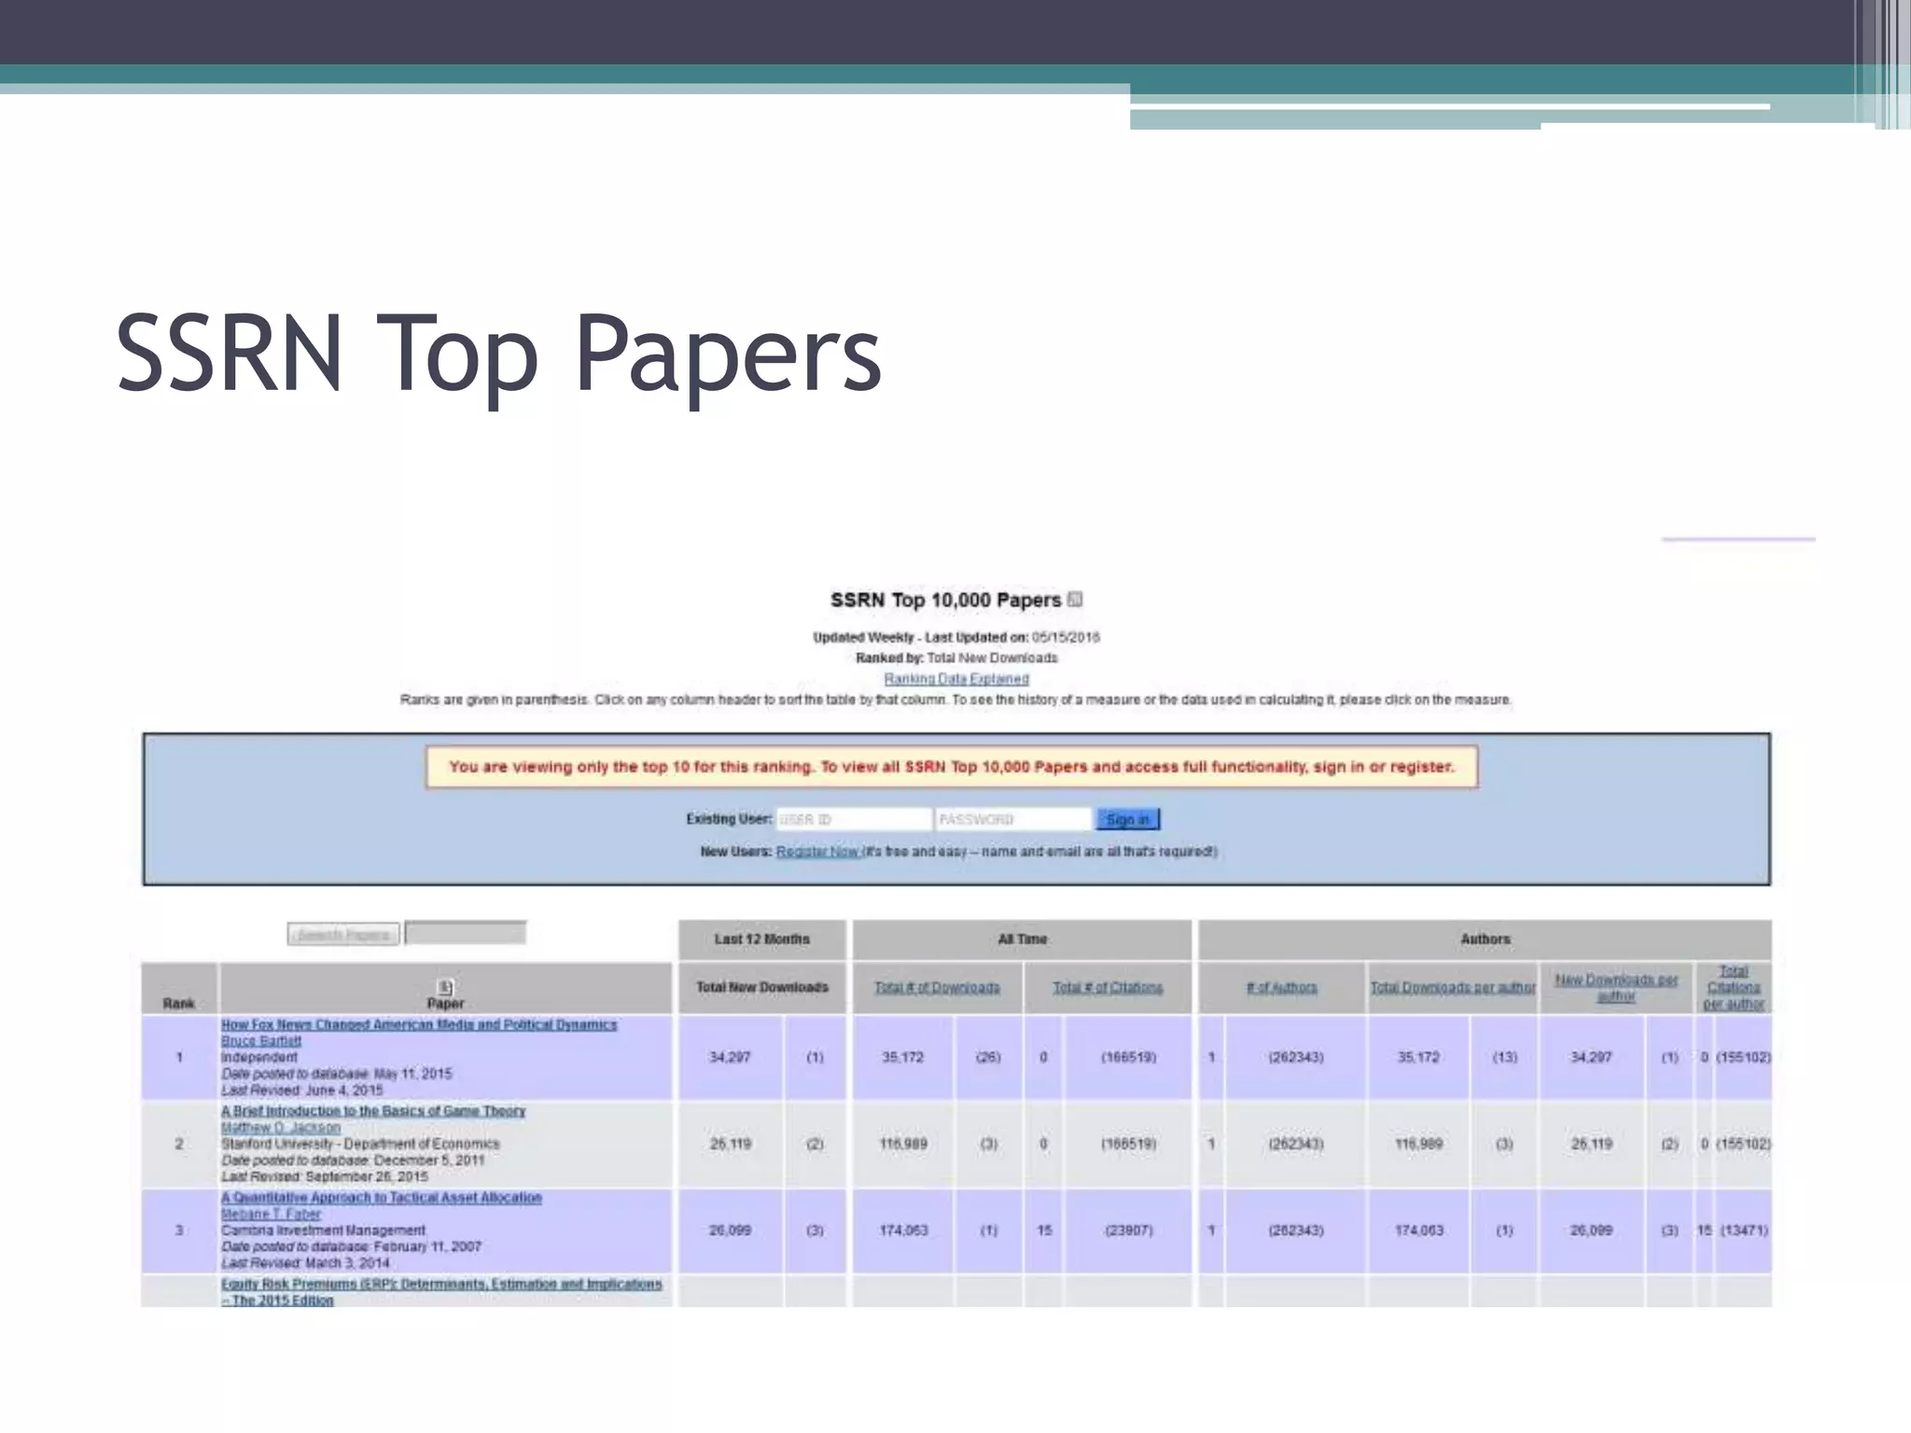Open A Quantitative Approach to Tactical Asset Allocation

(381, 1198)
